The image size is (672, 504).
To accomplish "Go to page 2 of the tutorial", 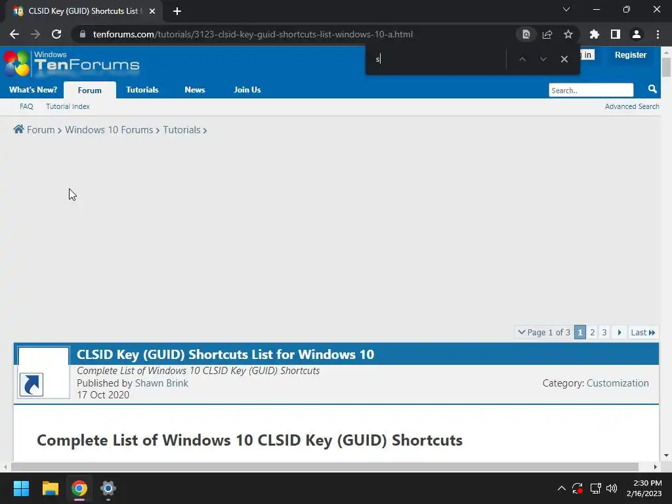I will coord(593,332).
